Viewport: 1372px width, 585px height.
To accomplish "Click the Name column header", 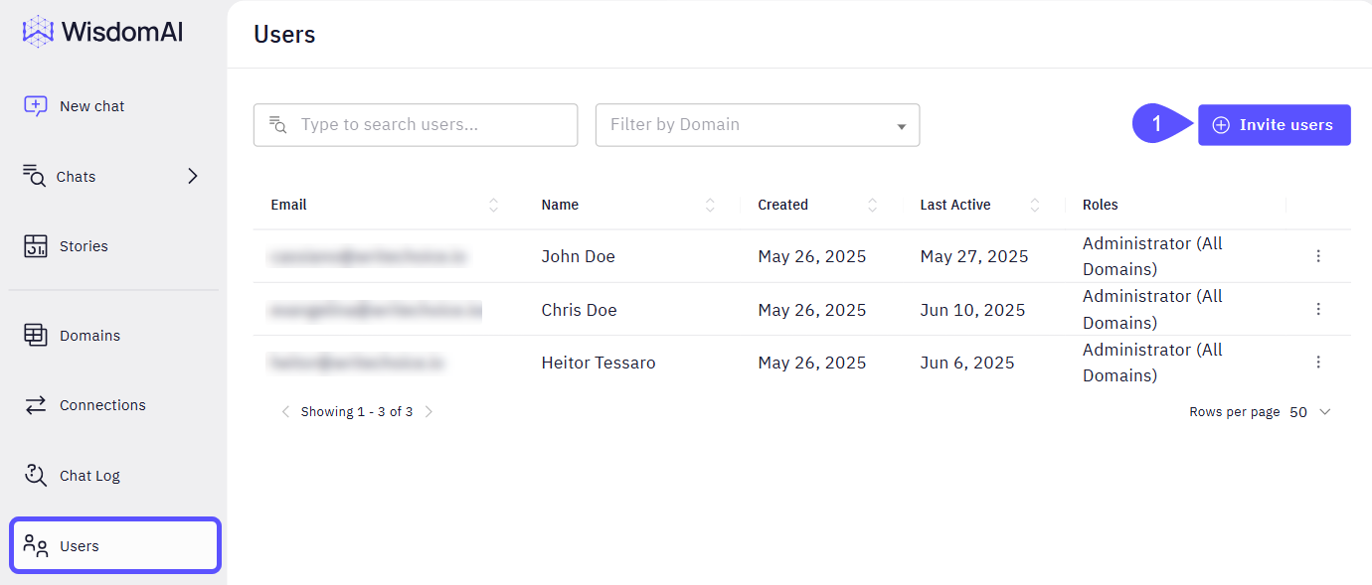I will coord(560,205).
